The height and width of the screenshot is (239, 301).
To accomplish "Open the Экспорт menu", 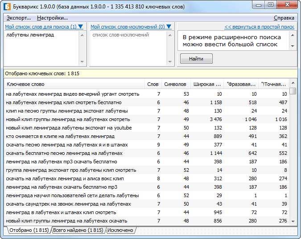I will [19, 18].
